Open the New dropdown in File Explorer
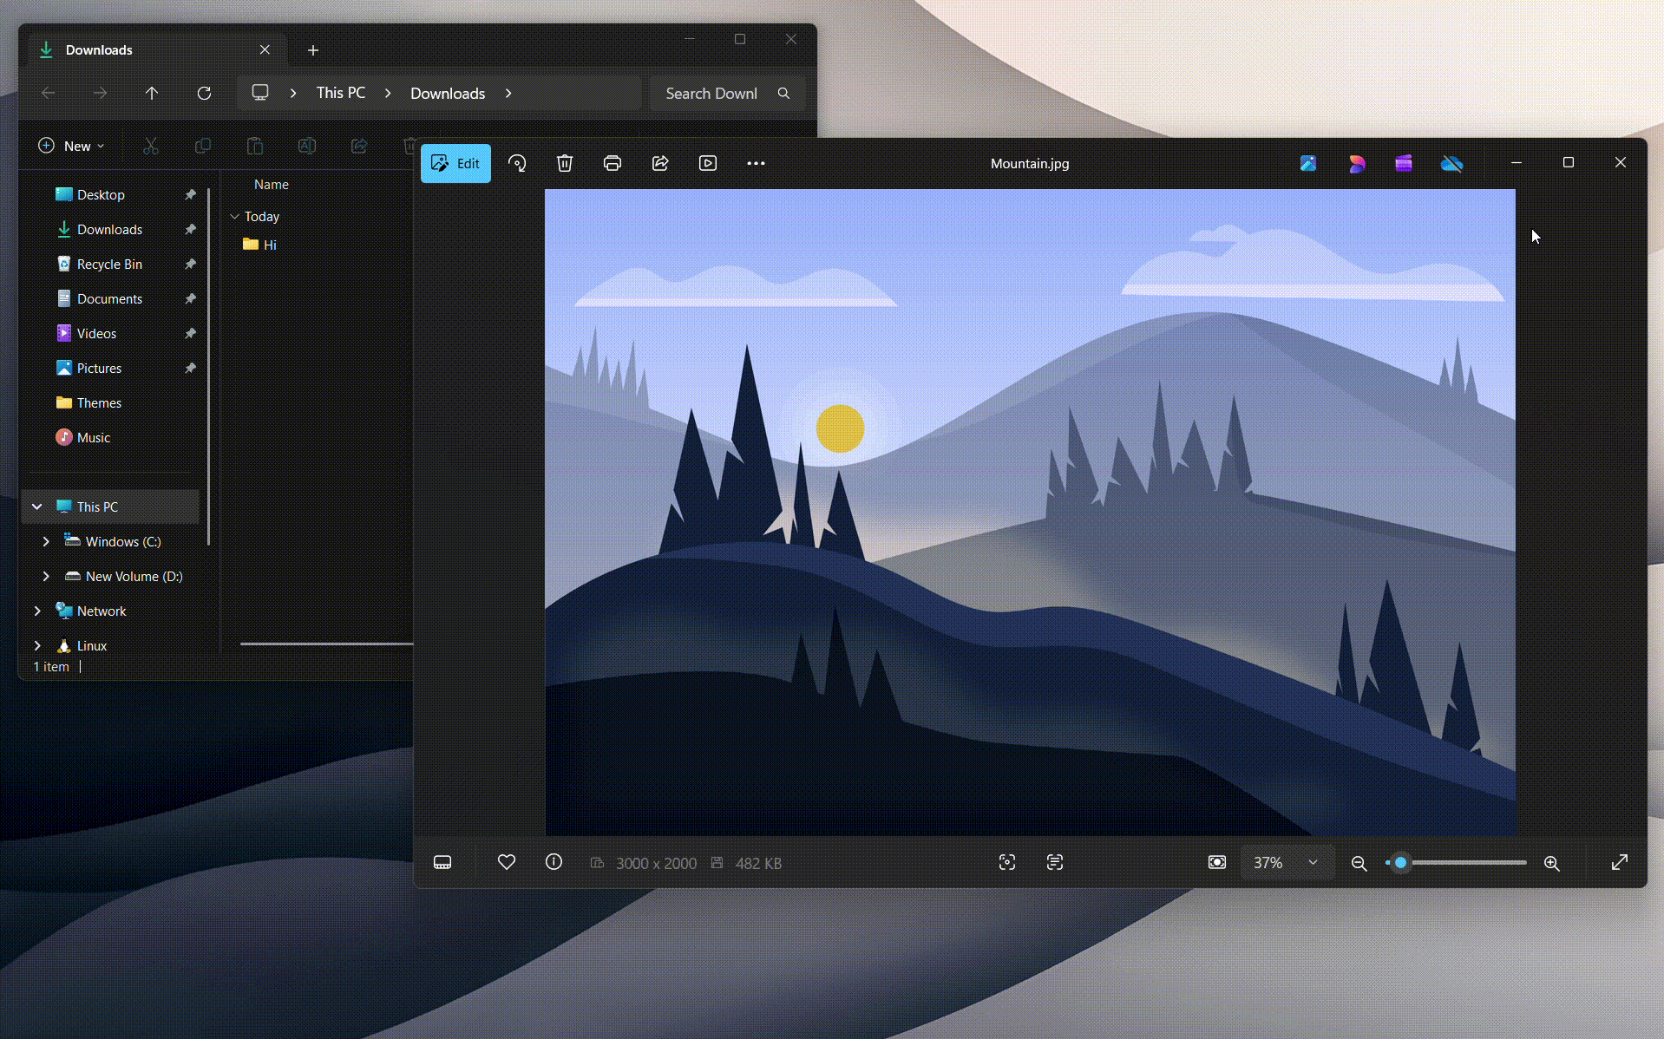1664x1039 pixels. coord(72,146)
